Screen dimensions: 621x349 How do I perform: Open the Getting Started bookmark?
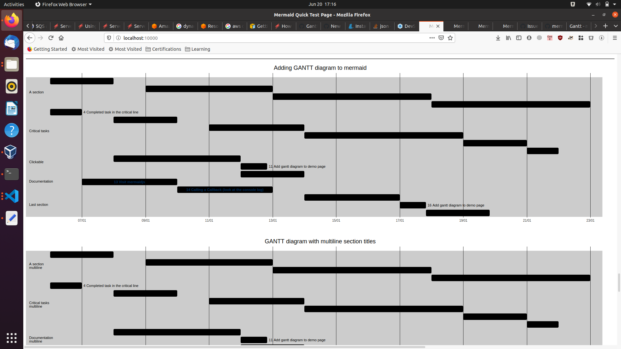tap(47, 49)
